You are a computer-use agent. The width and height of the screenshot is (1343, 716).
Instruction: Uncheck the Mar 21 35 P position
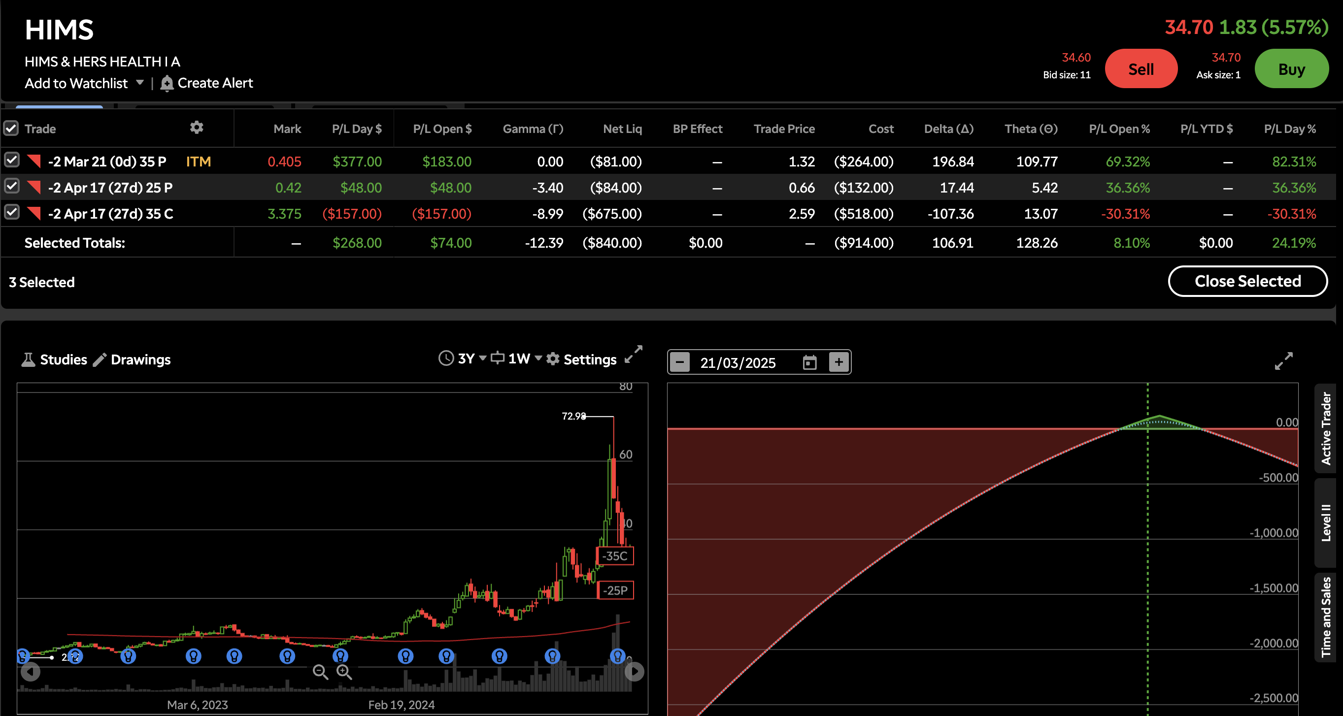(x=11, y=160)
